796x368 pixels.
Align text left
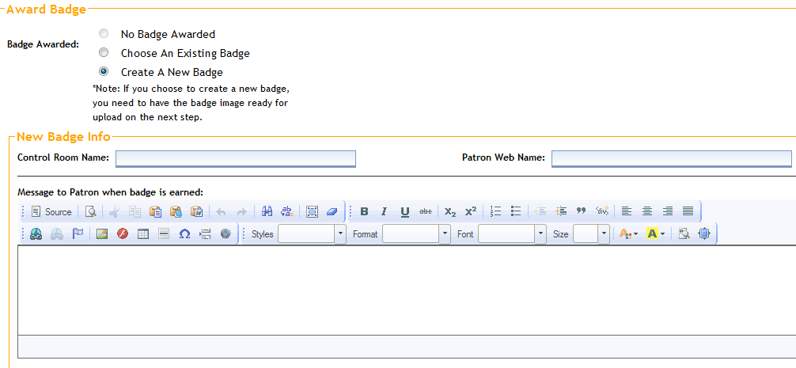[627, 211]
